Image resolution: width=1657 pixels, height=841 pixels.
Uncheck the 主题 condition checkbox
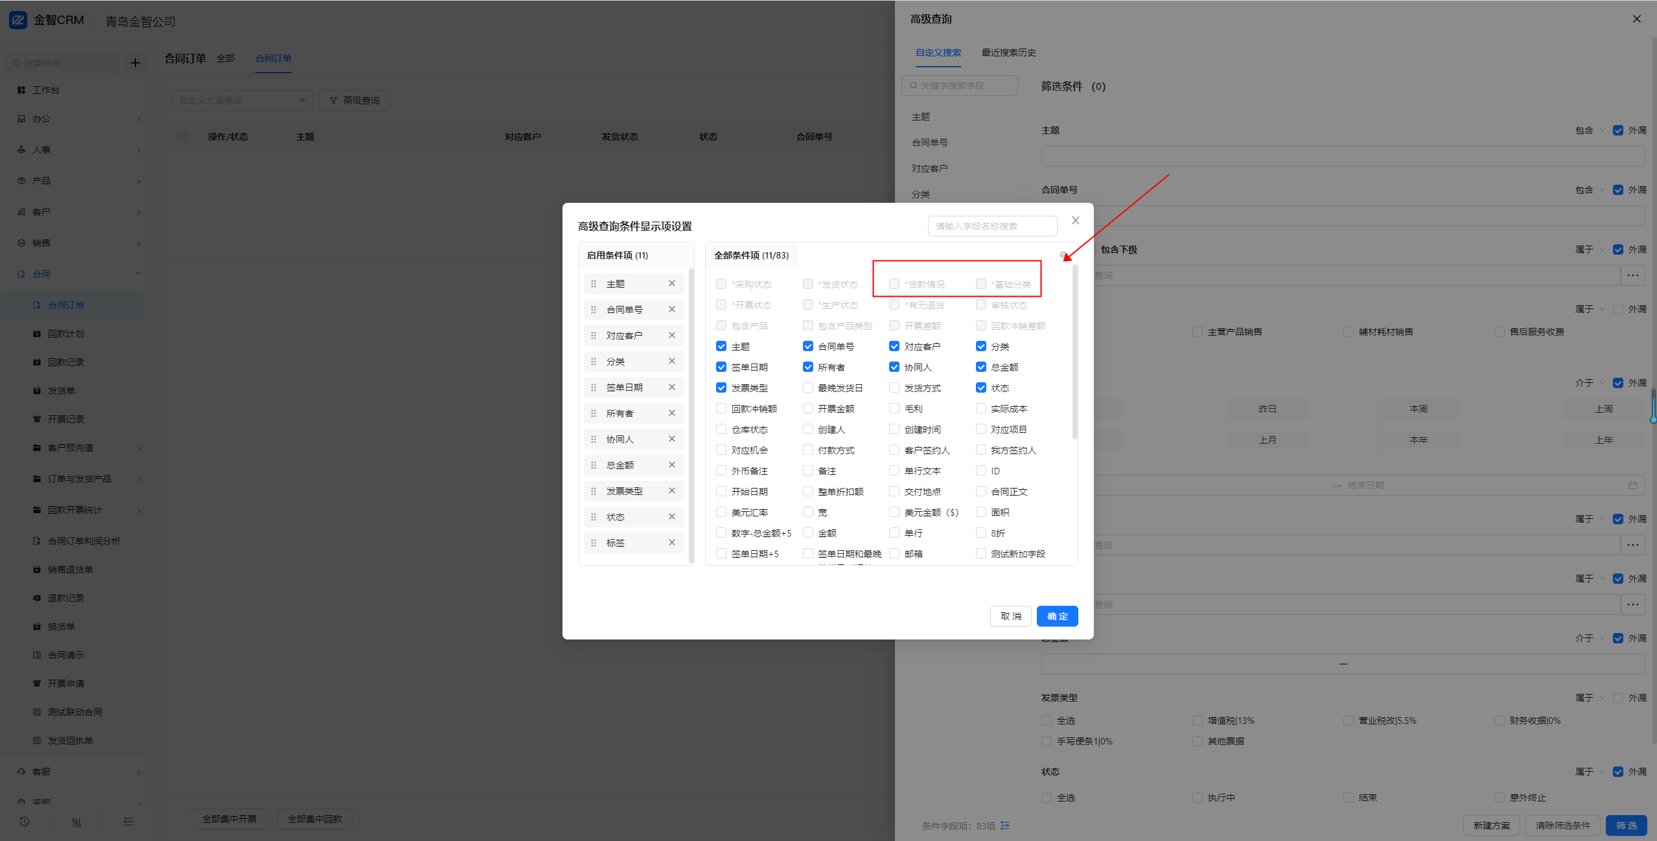click(x=721, y=347)
